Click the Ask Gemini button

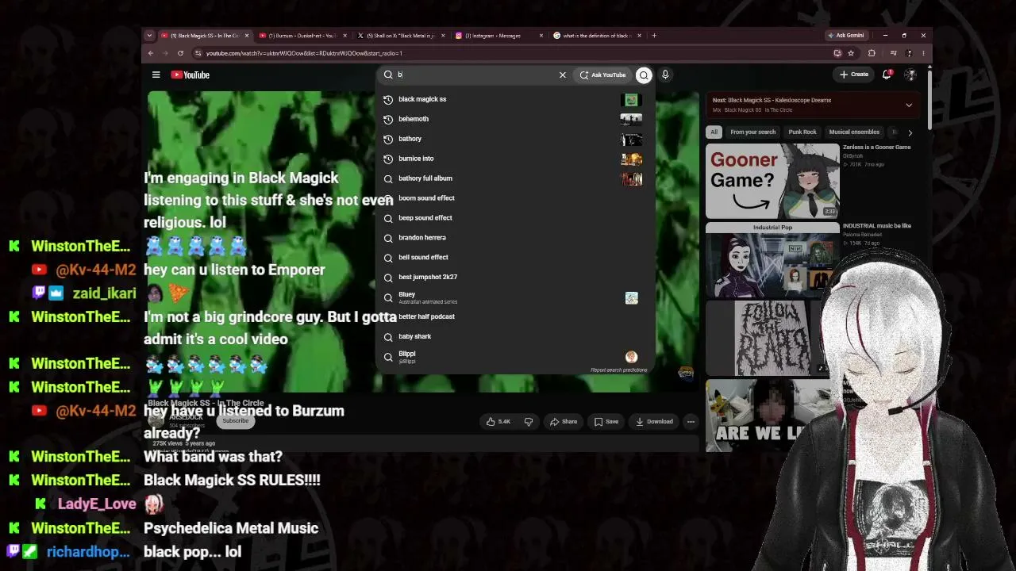tap(846, 36)
